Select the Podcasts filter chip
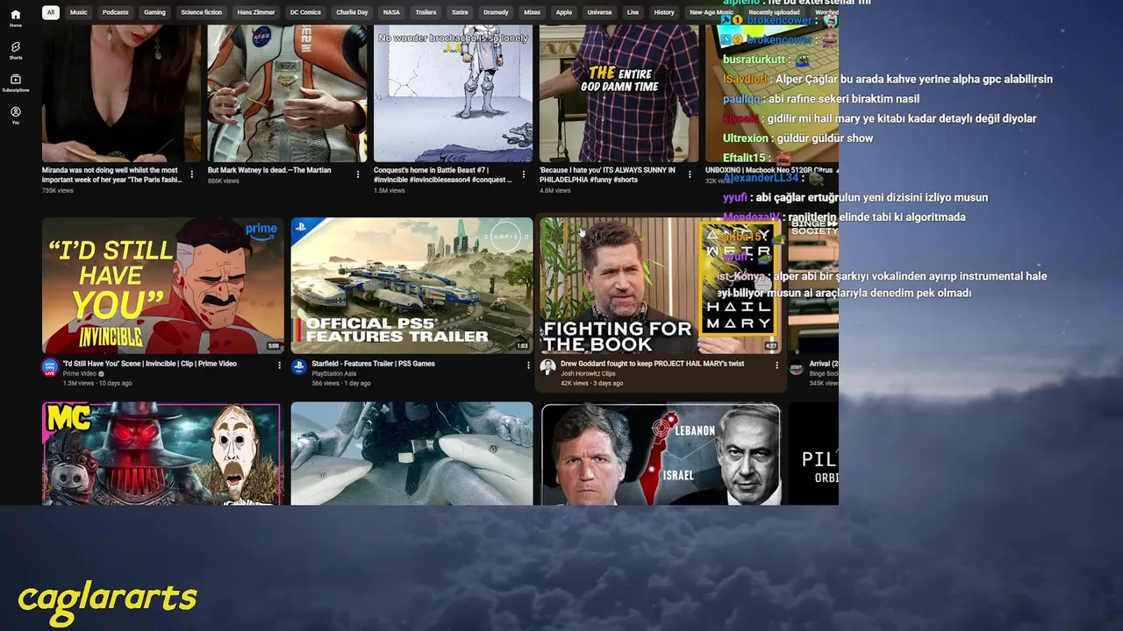 115,12
